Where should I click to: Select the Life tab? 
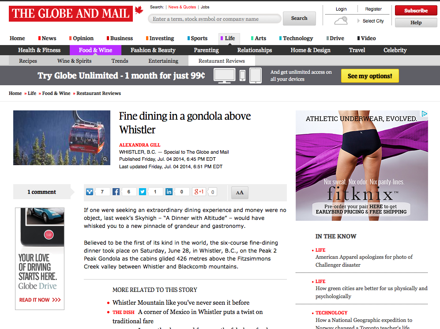229,38
